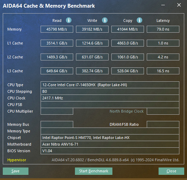Click Chipset field Intel Raptor Point-S HM770

pyautogui.click(x=110, y=138)
